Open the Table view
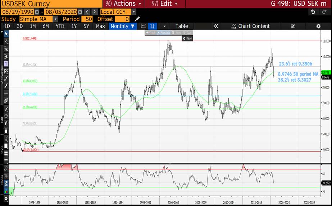 [x=182, y=26]
